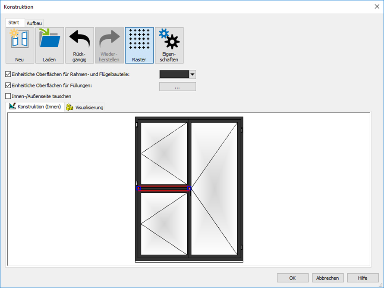Expand the frame color dropdown arrow
This screenshot has width=384, height=288.
point(192,74)
